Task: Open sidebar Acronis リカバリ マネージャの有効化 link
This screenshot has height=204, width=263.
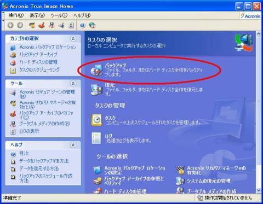Action: click(48, 104)
